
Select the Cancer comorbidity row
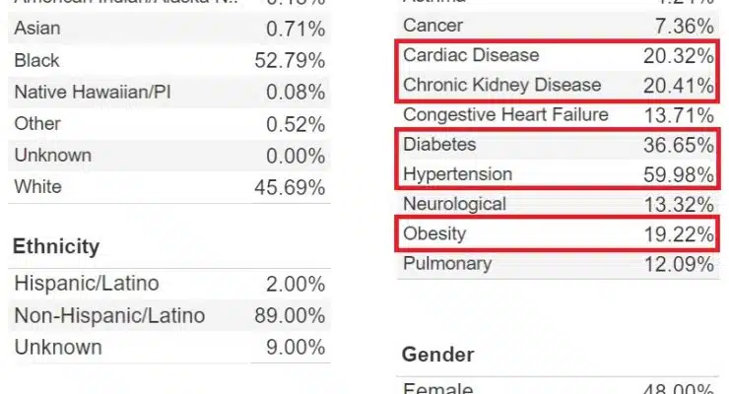click(558, 26)
